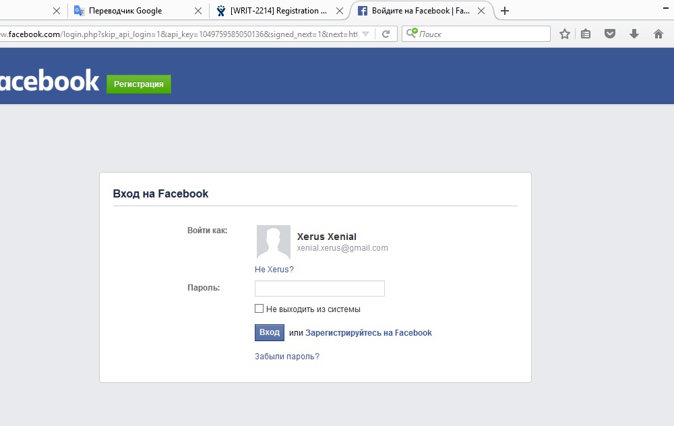Focus the Пароль password field
This screenshot has height=426, width=674.
click(319, 288)
